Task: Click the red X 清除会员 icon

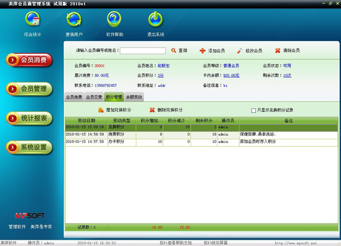Action: click(278, 51)
